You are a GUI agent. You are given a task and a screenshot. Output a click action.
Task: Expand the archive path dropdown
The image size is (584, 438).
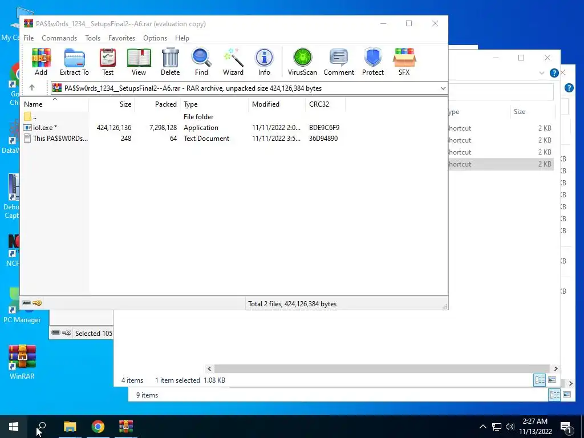click(x=443, y=88)
